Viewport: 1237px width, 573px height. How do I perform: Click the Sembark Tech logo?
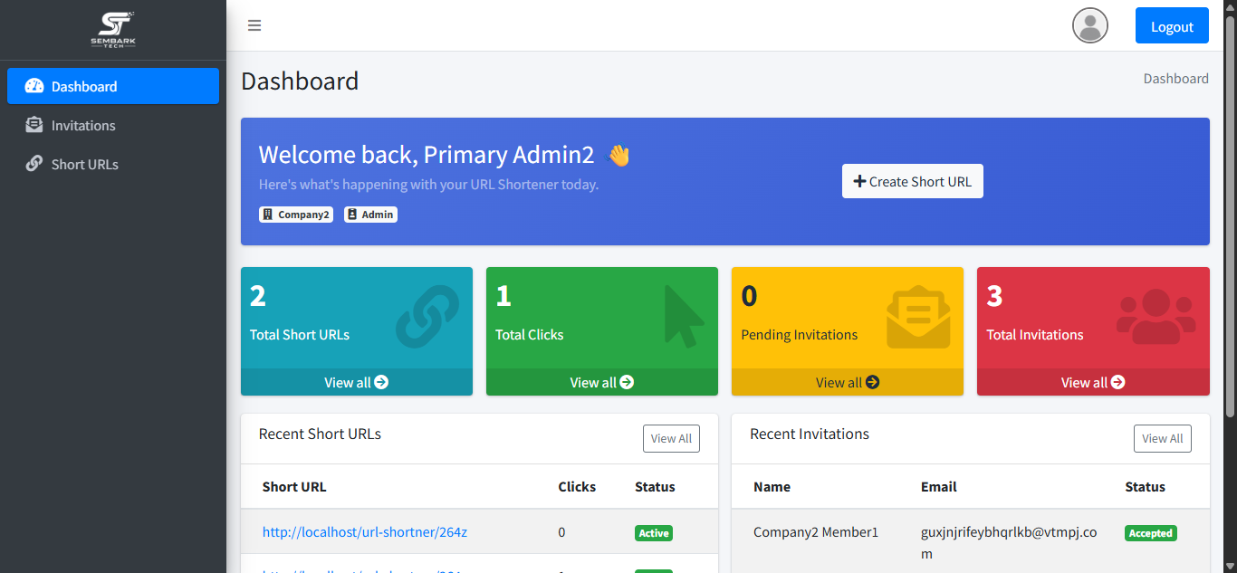click(x=113, y=29)
